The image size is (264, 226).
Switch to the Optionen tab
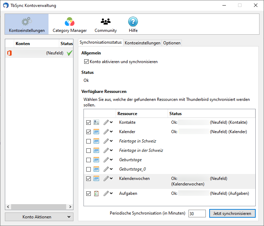(x=172, y=43)
